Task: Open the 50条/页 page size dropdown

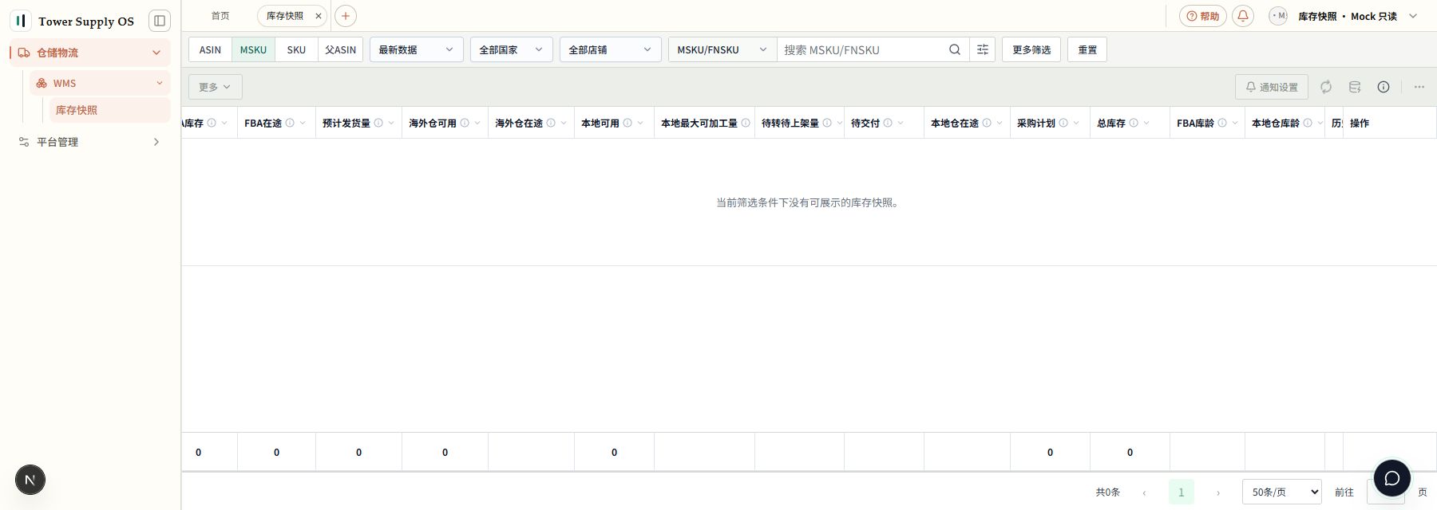Action: point(1282,492)
